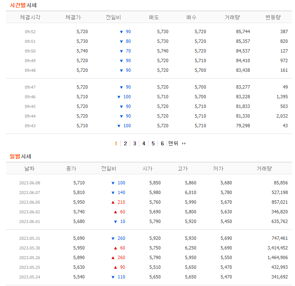Click the up-arrow icon in the 2023.06.02 row

(x=115, y=212)
